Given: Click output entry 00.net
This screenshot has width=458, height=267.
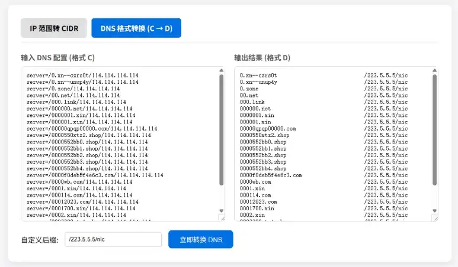Looking at the screenshot, I should coord(249,96).
